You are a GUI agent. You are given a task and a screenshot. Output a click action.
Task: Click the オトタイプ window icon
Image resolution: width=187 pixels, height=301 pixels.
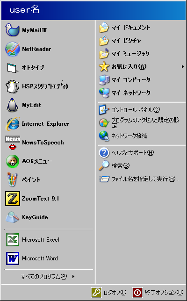tap(13, 68)
